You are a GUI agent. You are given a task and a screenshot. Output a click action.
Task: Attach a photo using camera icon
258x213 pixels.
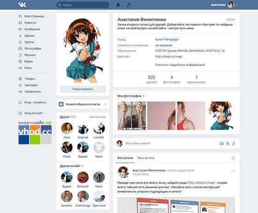[222, 144]
